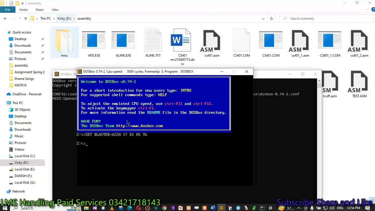The width and height of the screenshot is (375, 211).
Task: Open DANISH (F:) drive in sidebar
Action: coord(23,176)
